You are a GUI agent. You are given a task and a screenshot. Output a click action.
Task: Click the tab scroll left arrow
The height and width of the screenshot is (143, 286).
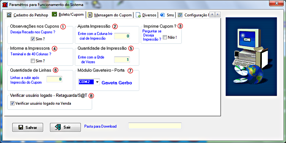[x=212, y=15]
